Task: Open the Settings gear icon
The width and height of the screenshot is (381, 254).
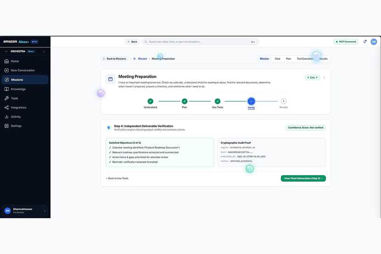Action: pos(7,126)
